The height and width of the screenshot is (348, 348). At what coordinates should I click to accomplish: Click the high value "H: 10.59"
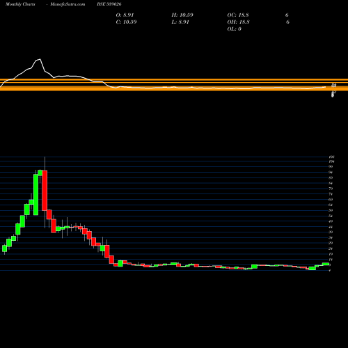[182, 15]
